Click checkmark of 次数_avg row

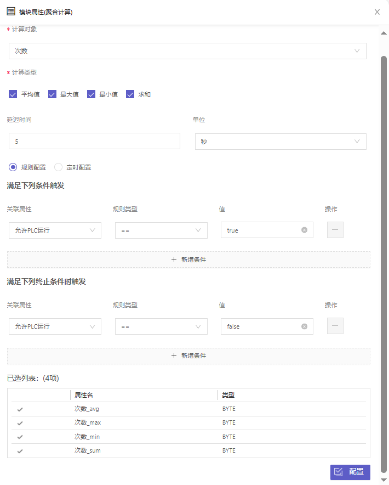20,409
